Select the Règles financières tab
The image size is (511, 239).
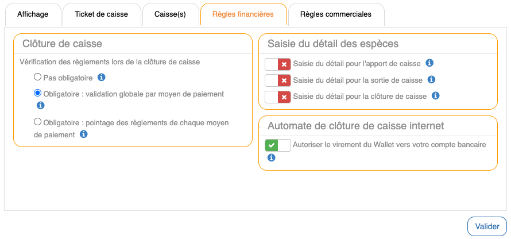(x=242, y=14)
